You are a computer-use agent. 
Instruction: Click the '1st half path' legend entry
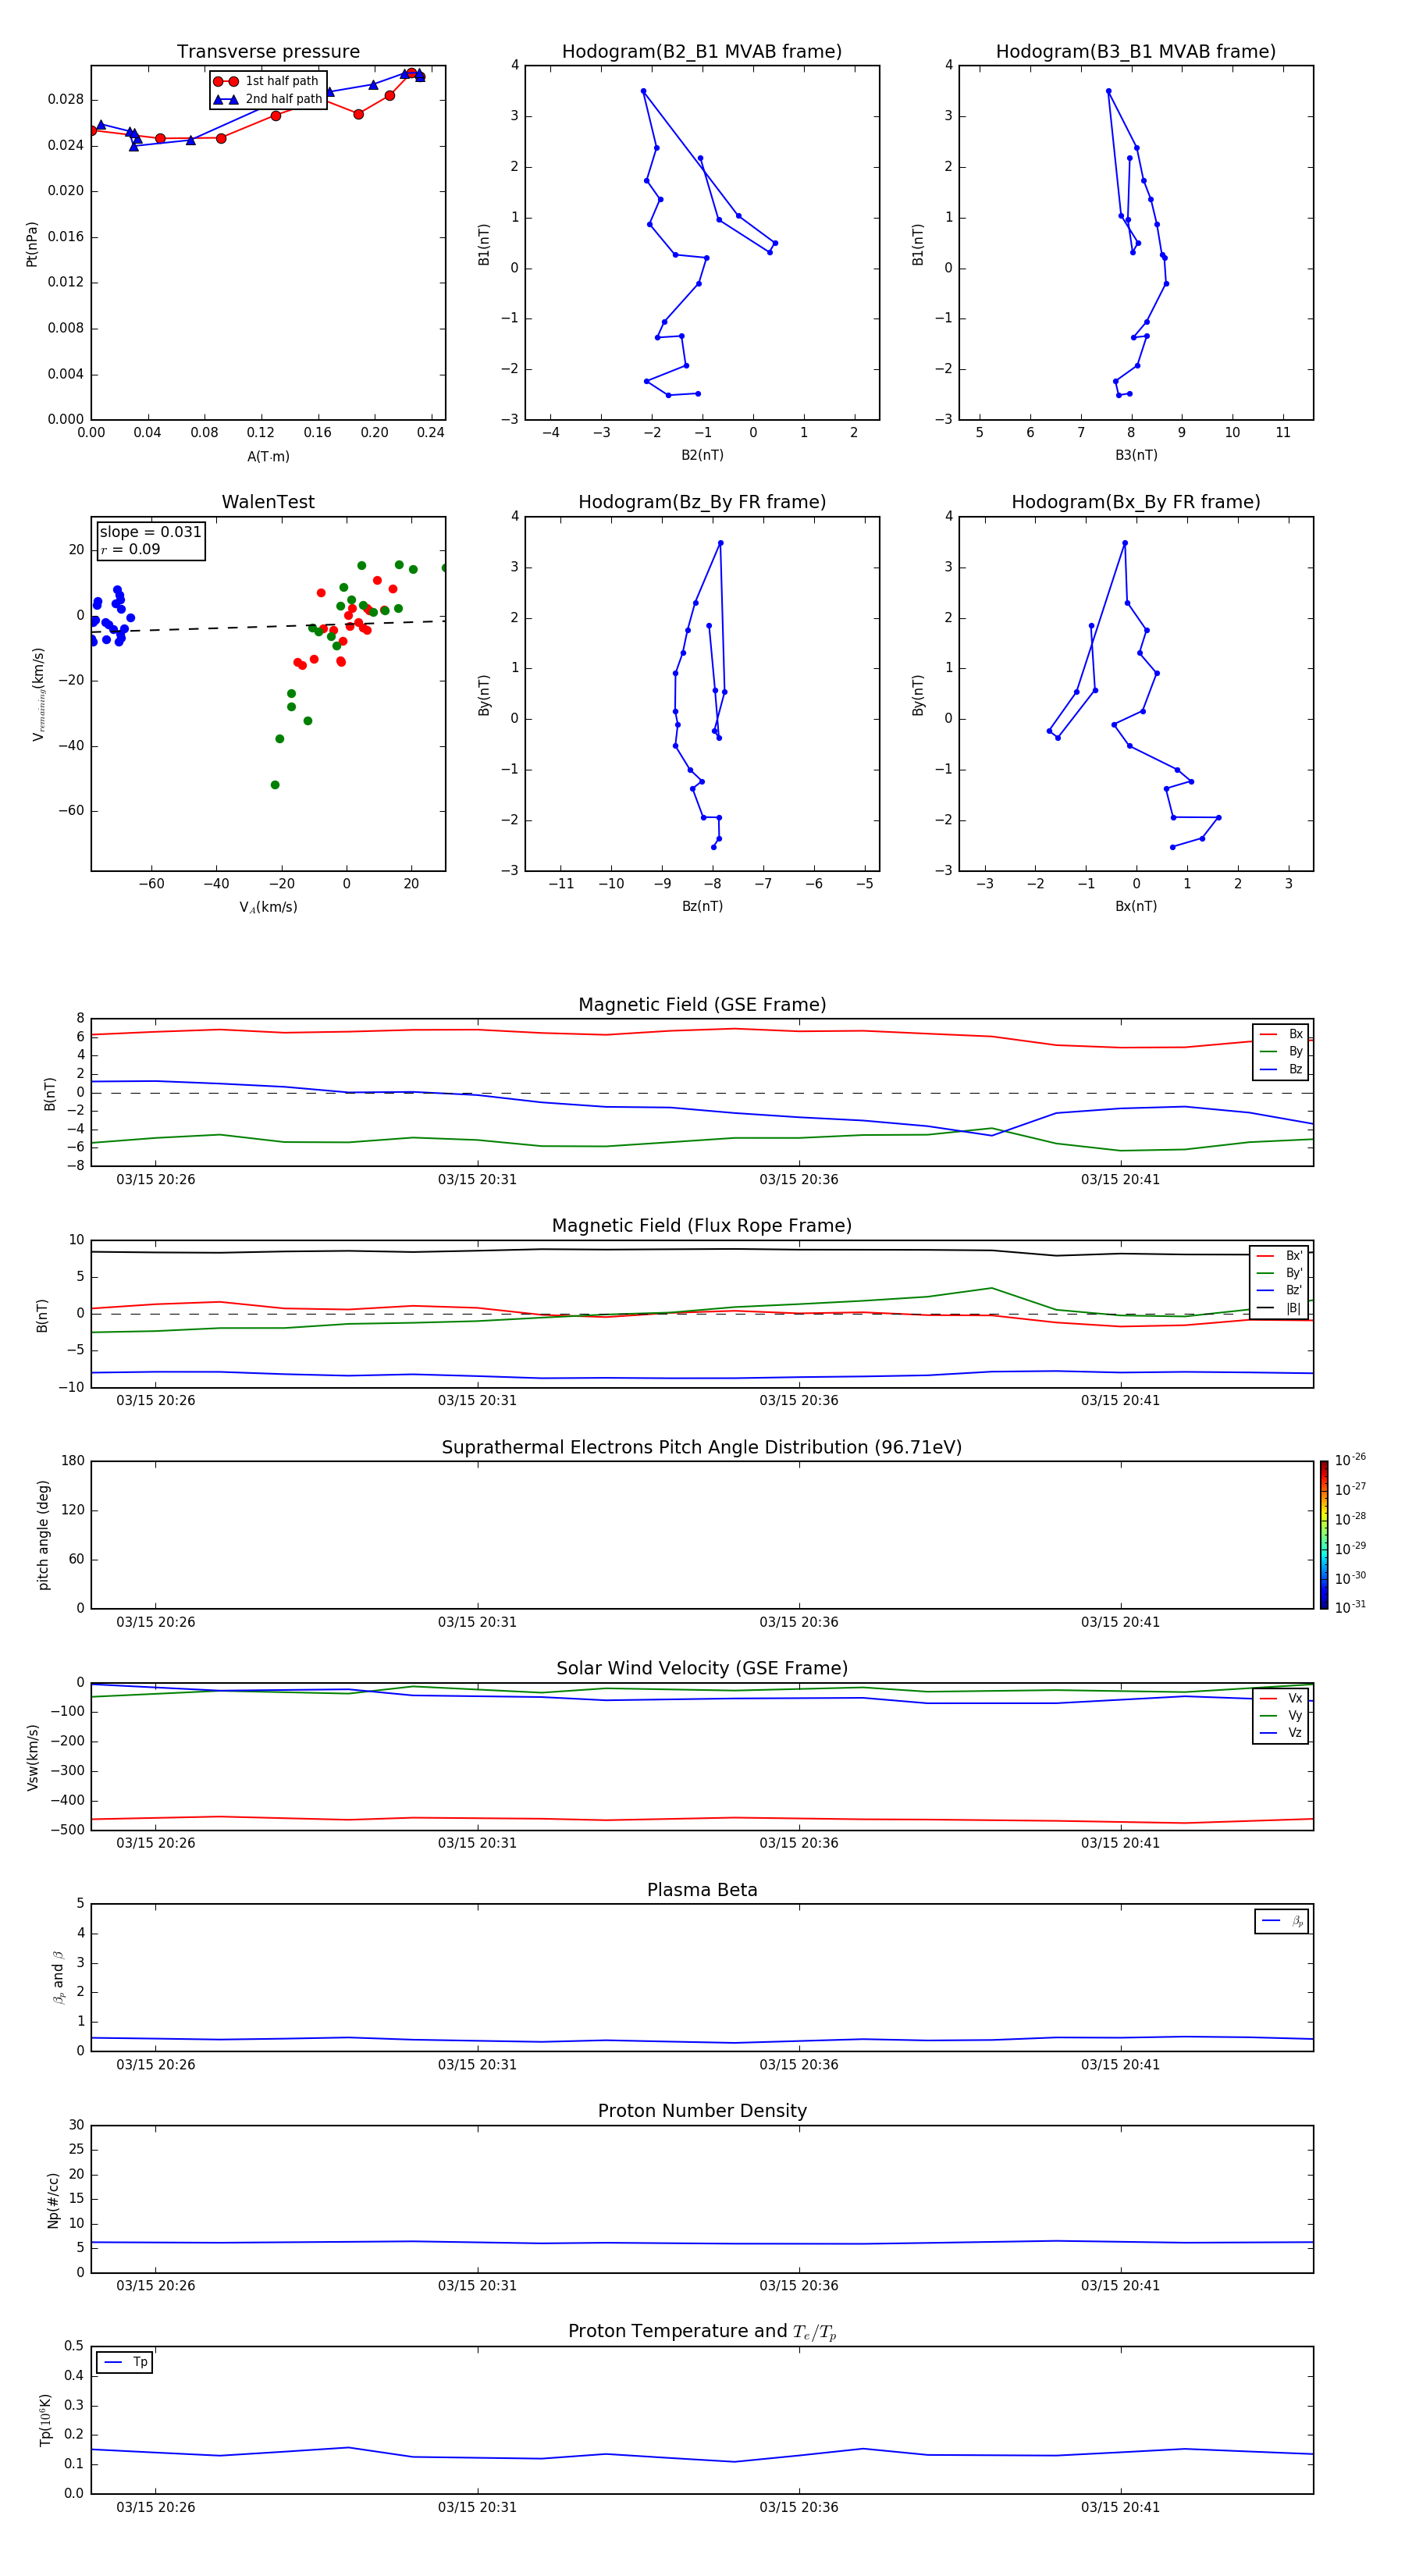click(267, 81)
